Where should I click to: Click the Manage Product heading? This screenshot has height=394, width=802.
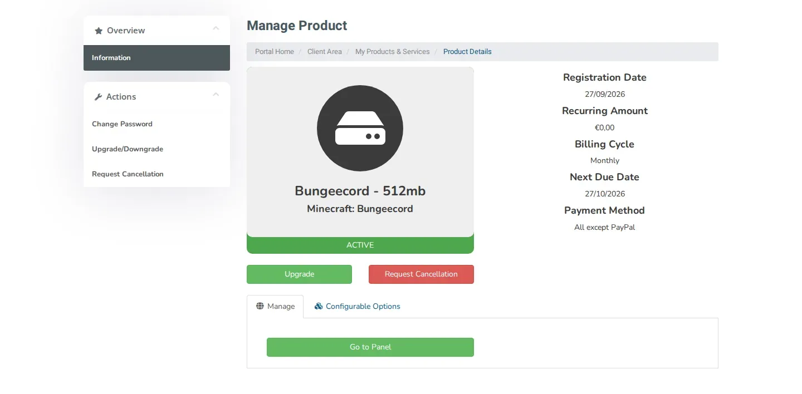click(297, 26)
